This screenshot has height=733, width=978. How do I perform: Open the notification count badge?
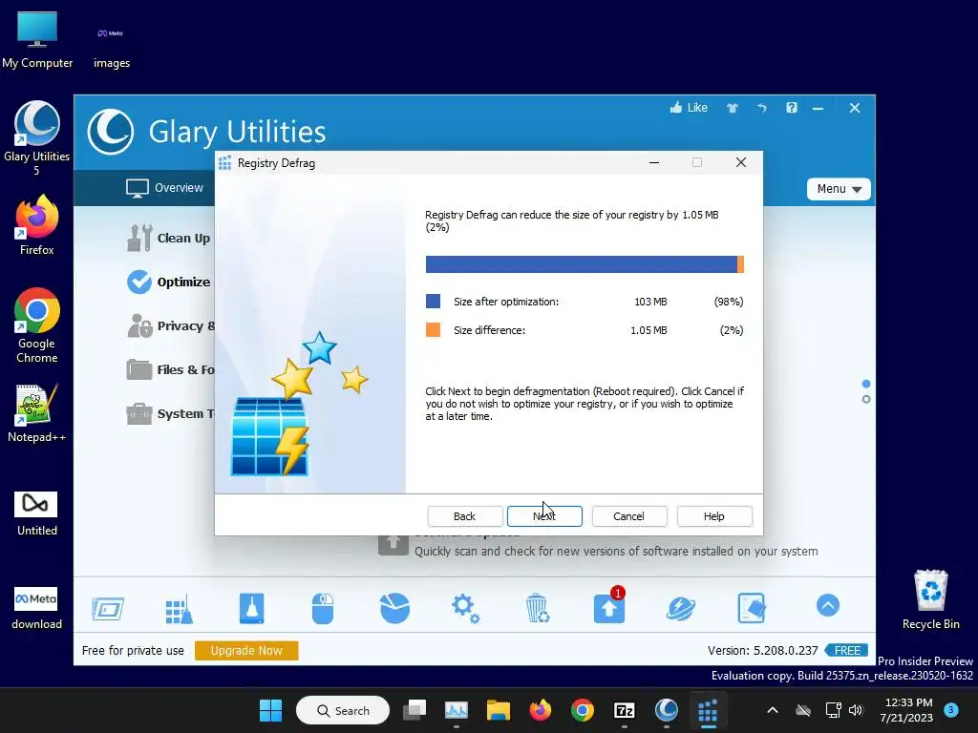pos(950,710)
